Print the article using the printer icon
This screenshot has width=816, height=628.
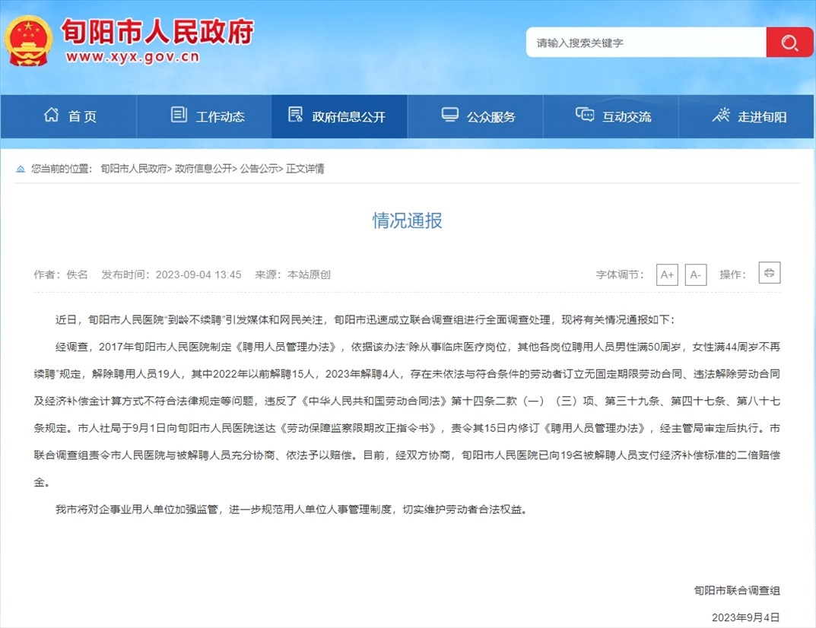[x=769, y=273]
